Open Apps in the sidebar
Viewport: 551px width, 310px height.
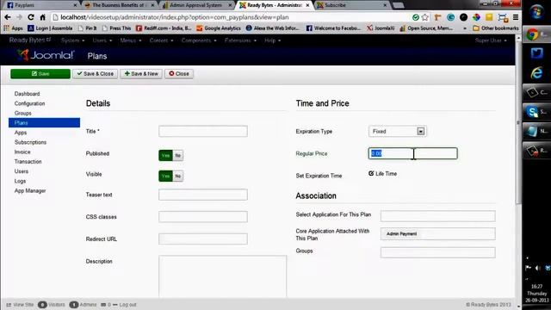pyautogui.click(x=21, y=133)
